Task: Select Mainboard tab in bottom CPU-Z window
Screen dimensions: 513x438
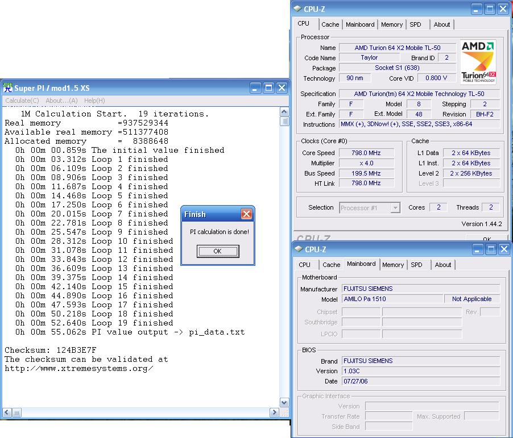Action: (361, 264)
